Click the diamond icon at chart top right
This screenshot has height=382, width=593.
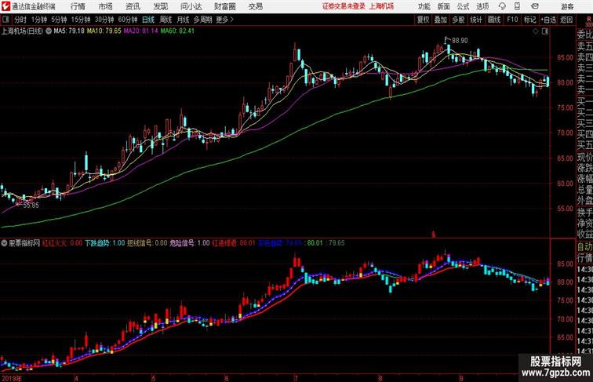(x=536, y=31)
